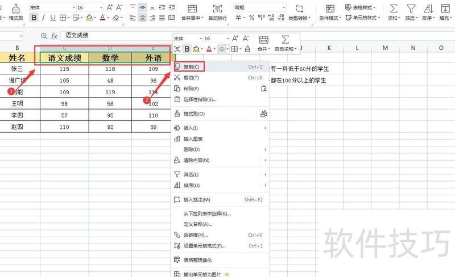Select middle vertical alignment in ribbon
This screenshot has width=455, height=277.
tap(142, 7)
